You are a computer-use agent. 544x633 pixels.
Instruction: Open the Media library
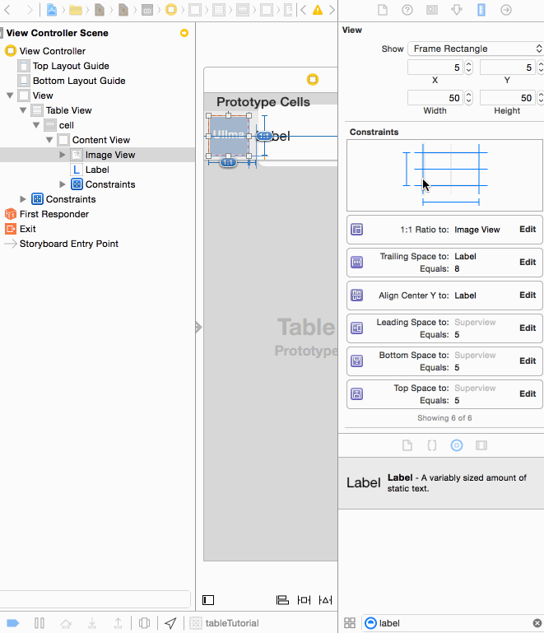(481, 445)
